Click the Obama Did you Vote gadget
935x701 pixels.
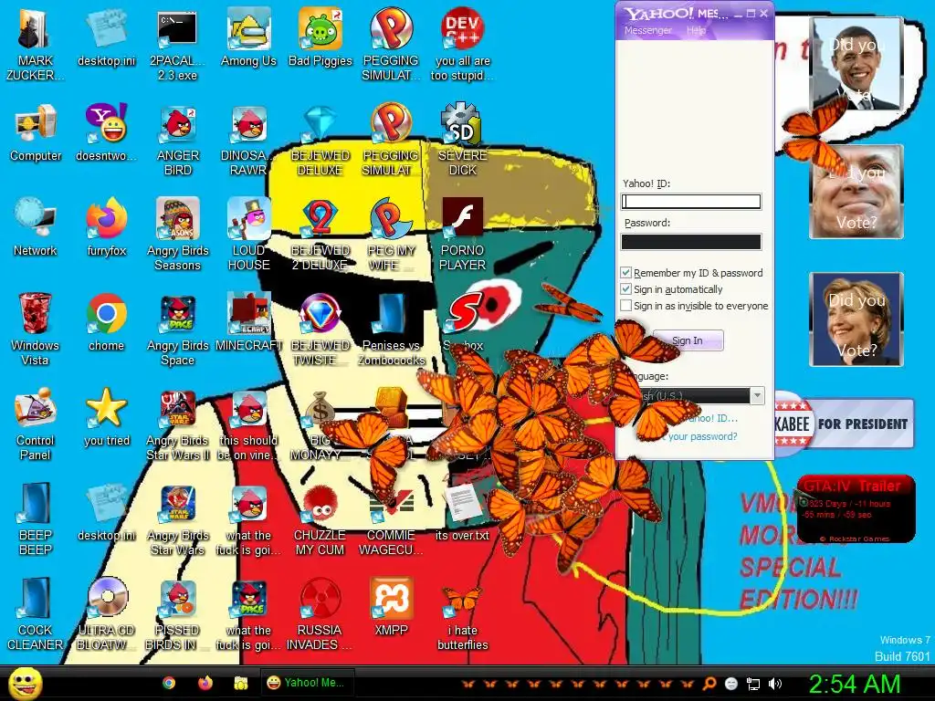coord(856,64)
